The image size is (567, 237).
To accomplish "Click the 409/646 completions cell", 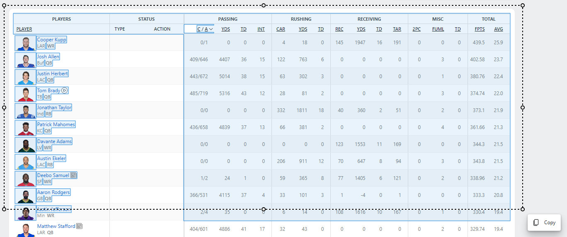I will point(199,60).
